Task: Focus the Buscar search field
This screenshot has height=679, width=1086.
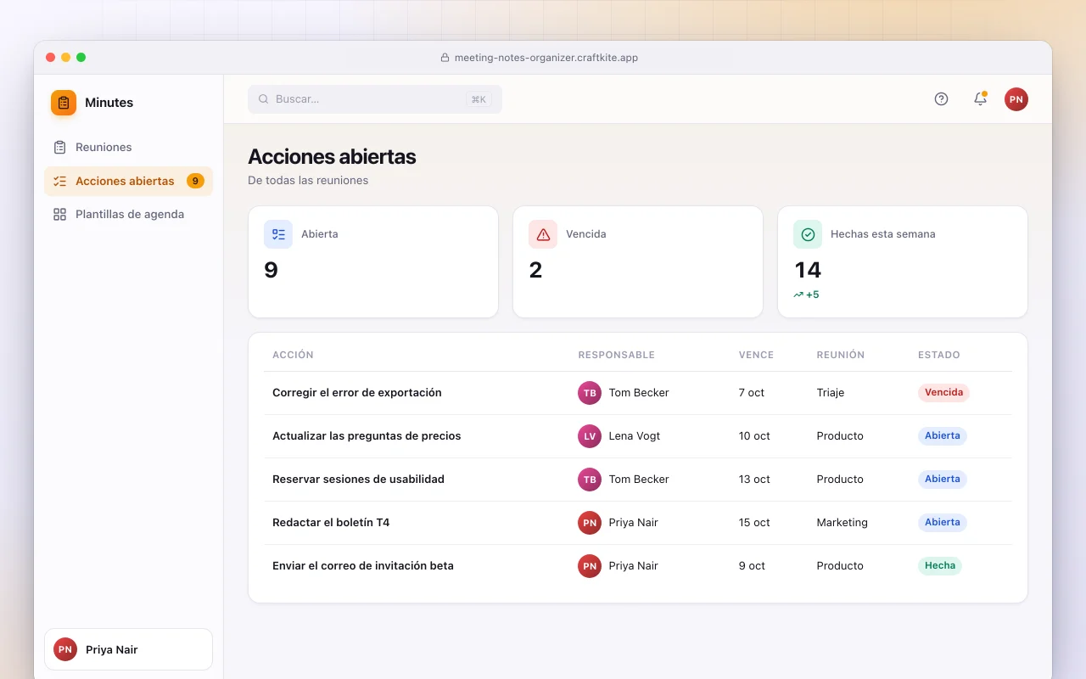Action: tap(375, 99)
